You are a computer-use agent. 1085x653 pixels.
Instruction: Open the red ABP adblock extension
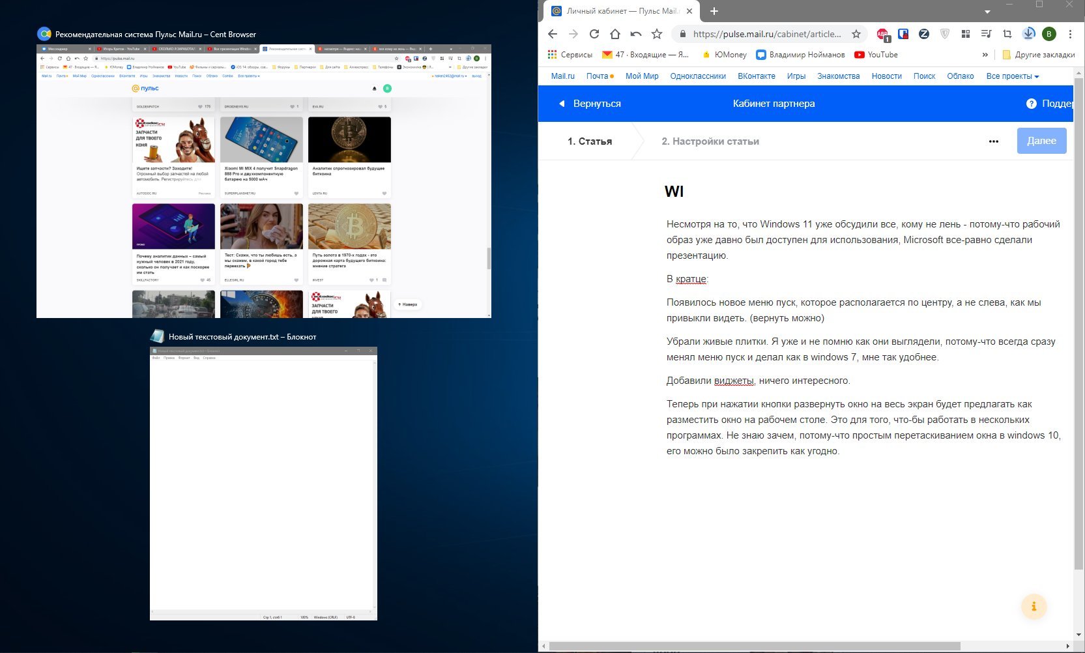[882, 35]
